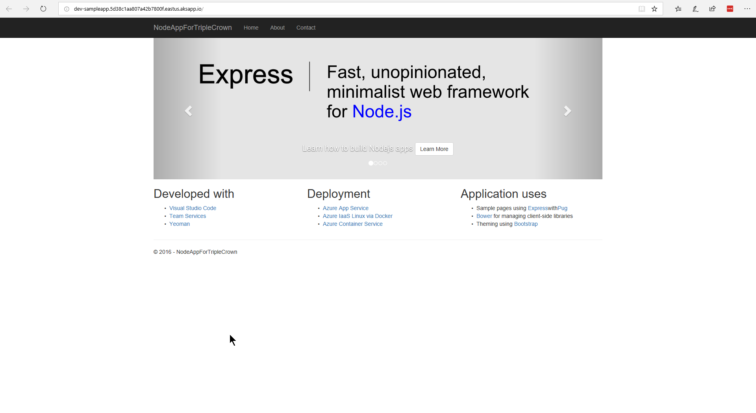756x413 pixels.
Task: Advance to next carousel slide
Action: (567, 111)
